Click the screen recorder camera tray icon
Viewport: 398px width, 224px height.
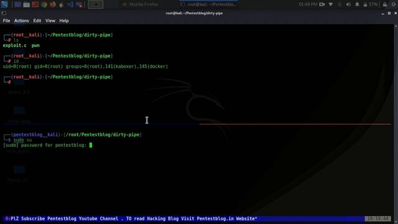pos(322,4)
